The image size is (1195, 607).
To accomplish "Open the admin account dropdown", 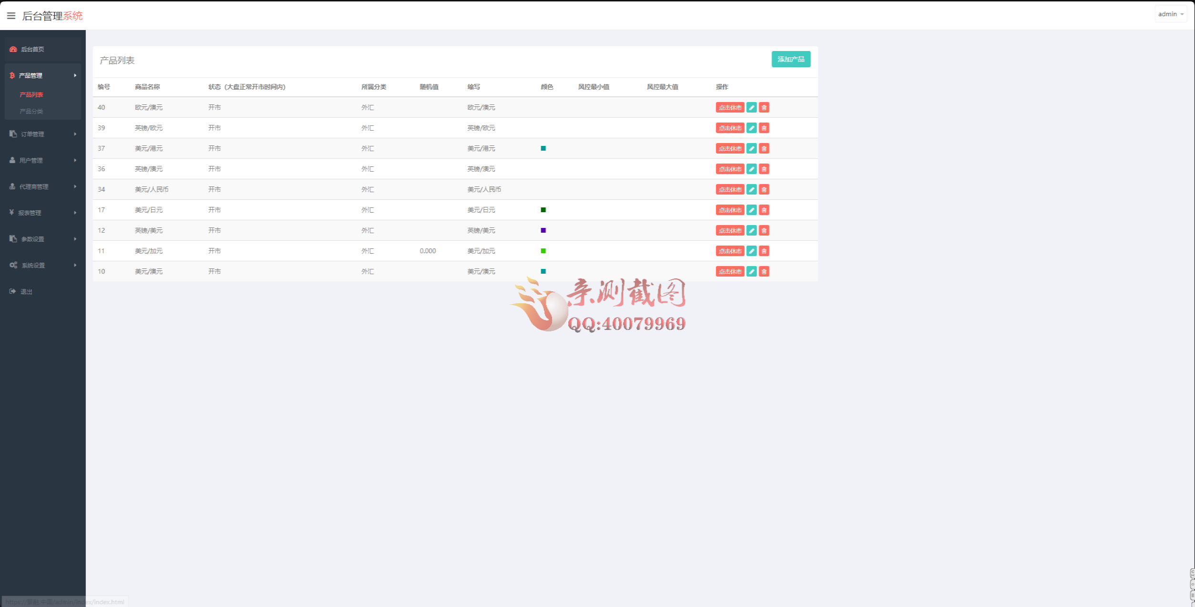I will [x=1171, y=13].
